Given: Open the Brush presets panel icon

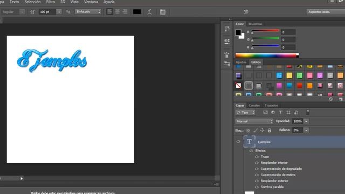Looking at the screenshot, I should 227,54.
